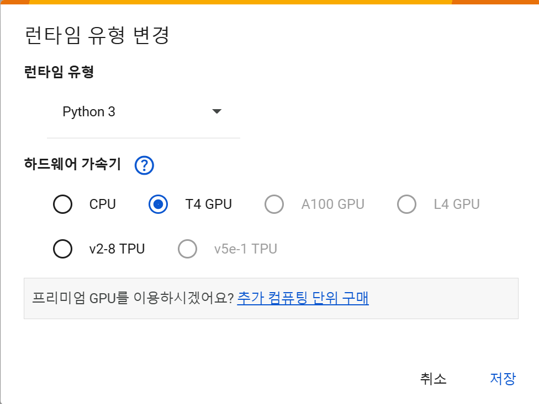Viewport: 539px width, 404px height.
Task: Click the Python 3 field text
Action: pos(89,111)
